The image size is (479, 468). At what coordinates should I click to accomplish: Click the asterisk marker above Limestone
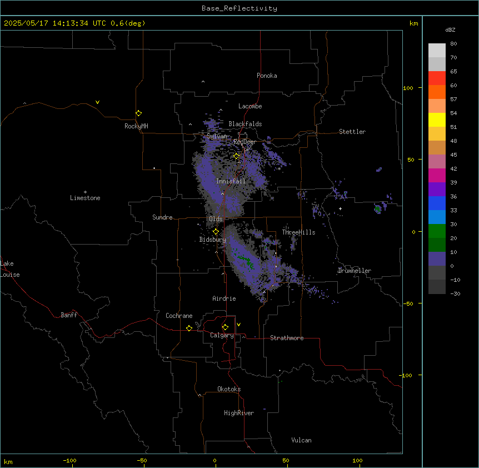(x=85, y=192)
